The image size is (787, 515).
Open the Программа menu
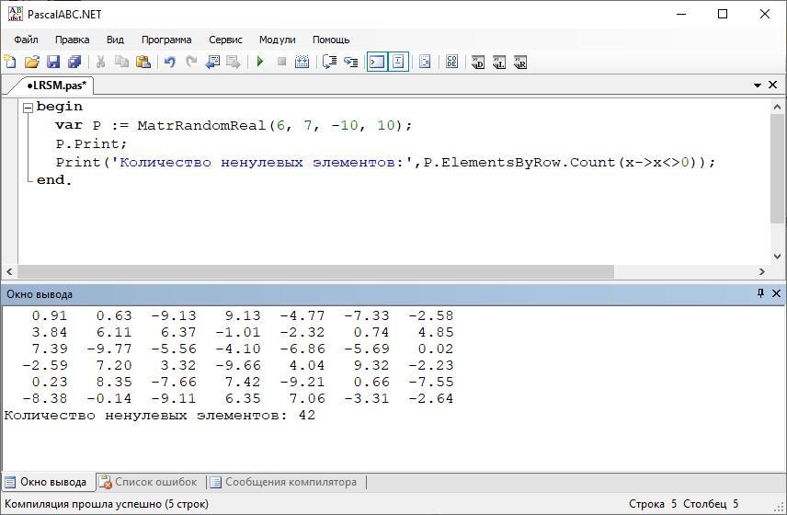coord(165,40)
